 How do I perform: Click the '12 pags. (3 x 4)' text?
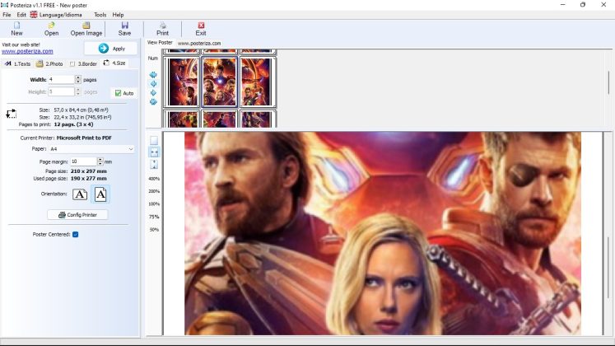click(73, 124)
